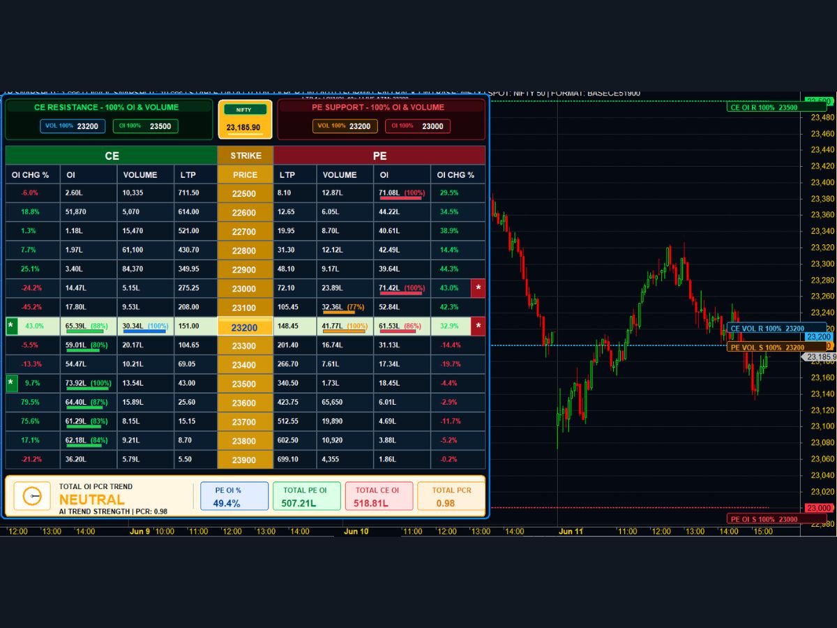This screenshot has height=628, width=837.
Task: Click the PE LTP value 148.45
Action: click(288, 326)
